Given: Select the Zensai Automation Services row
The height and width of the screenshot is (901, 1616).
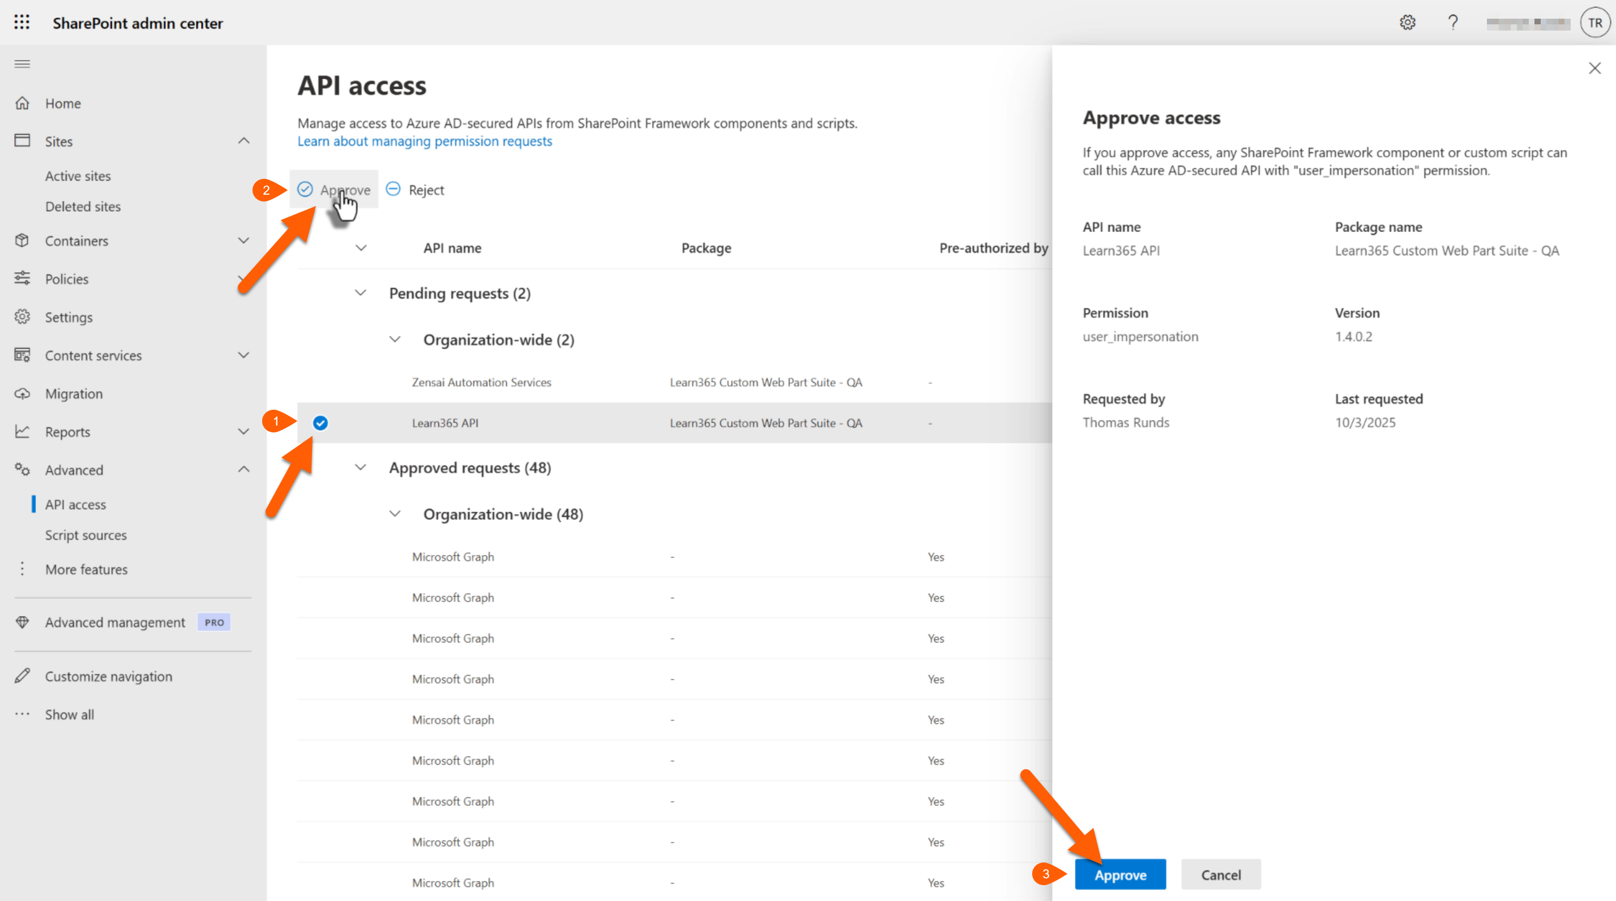Looking at the screenshot, I should click(x=674, y=382).
